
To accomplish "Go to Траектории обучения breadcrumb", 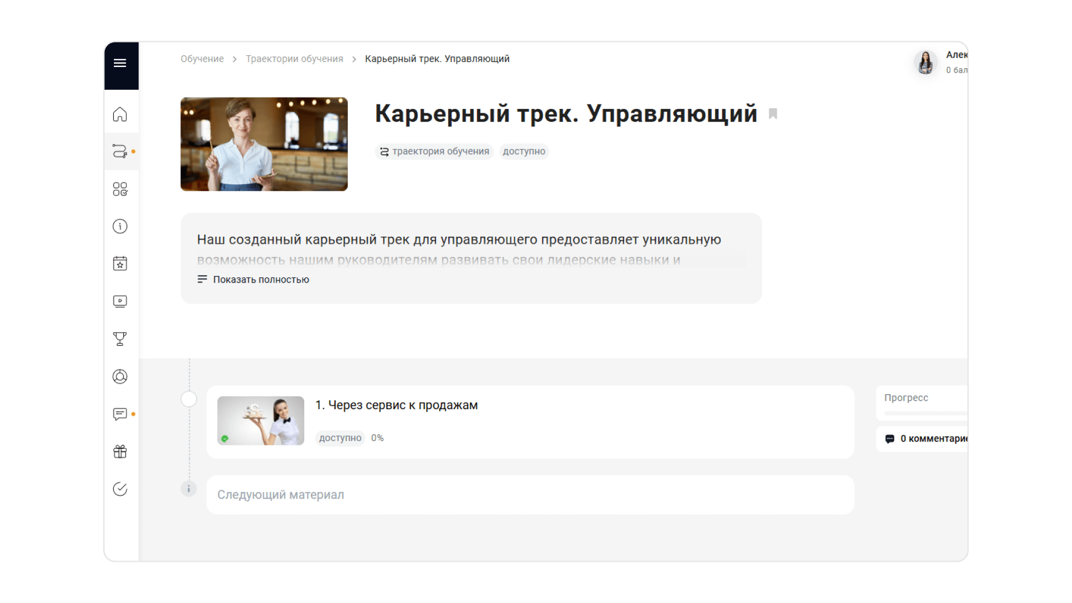I will click(294, 59).
